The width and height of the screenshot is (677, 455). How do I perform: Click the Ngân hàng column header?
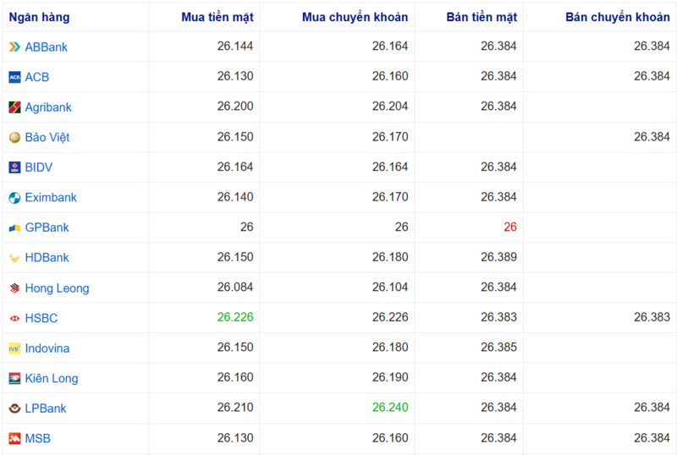[x=40, y=17]
